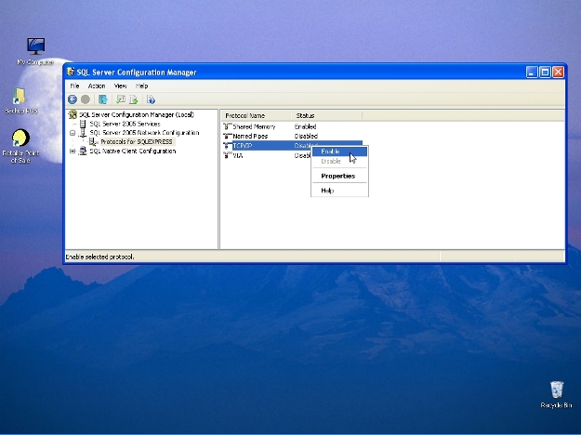Screen dimensions: 581x435
Task: Choose Properties from the context menu
Action: (337, 176)
